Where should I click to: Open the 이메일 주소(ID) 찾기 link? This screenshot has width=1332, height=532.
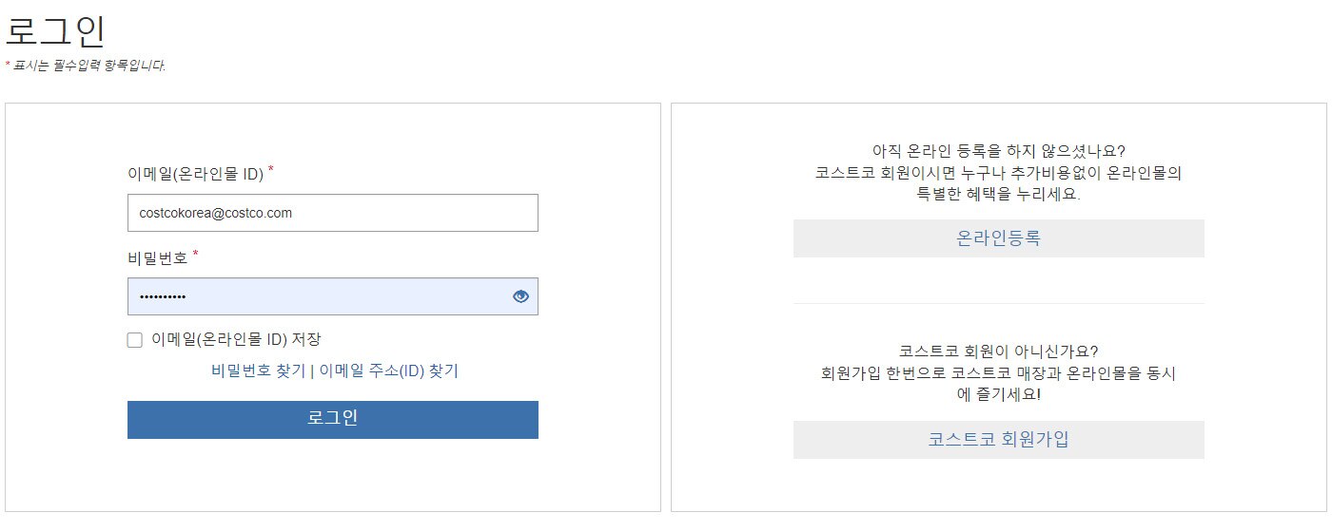pos(389,370)
